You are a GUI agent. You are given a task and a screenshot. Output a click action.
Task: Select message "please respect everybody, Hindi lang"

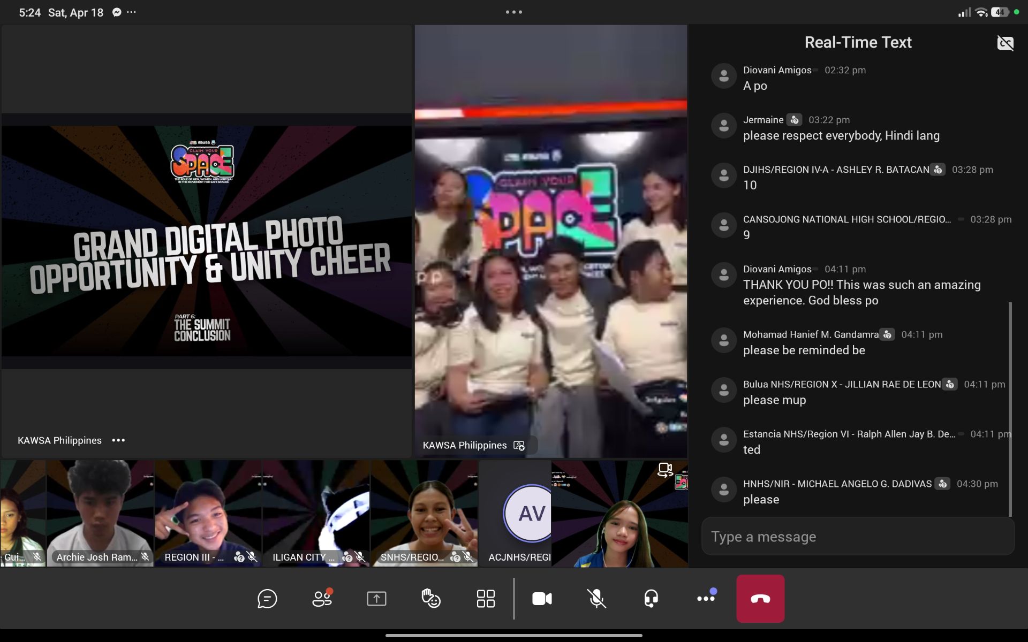[841, 135]
